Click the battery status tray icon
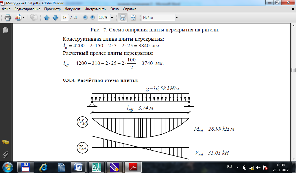The height and width of the screenshot is (173, 296). point(245,168)
